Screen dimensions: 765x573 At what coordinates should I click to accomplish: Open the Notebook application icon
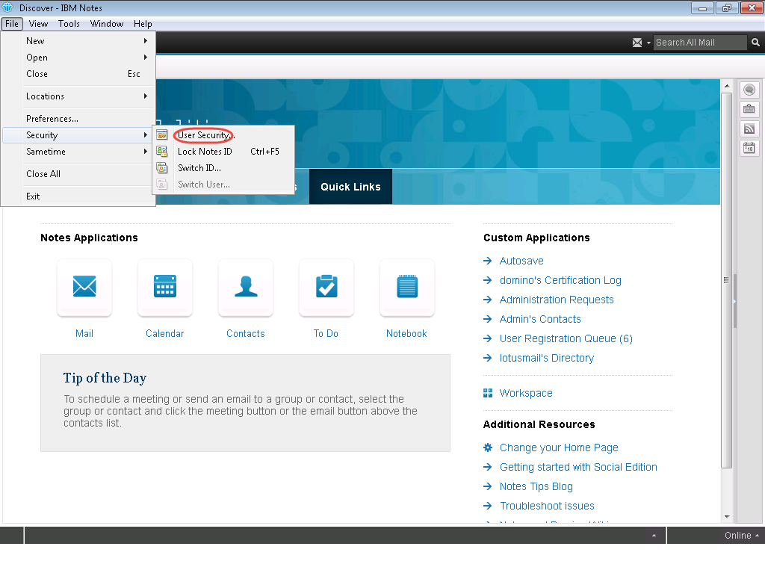point(407,287)
